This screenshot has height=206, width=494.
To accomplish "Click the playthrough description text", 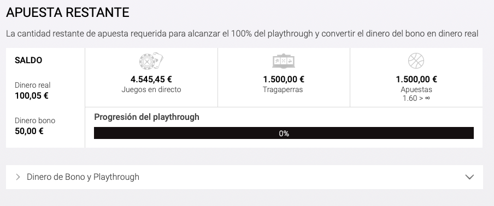I will pos(242,34).
